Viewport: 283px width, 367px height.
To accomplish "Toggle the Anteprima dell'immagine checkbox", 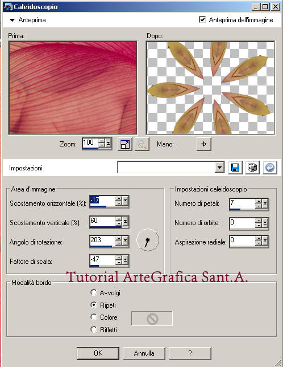I will [202, 19].
